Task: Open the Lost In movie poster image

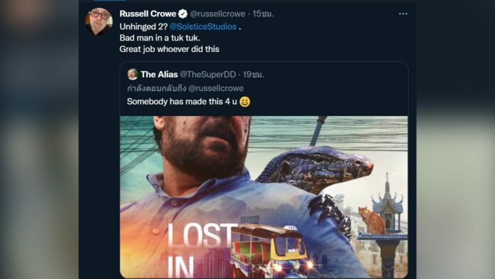Action: pyautogui.click(x=264, y=197)
